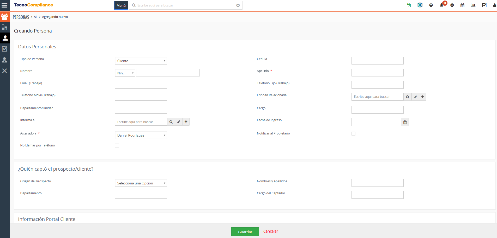The height and width of the screenshot is (238, 497).
Task: Open the user profile icon in the top bar
Action: click(x=494, y=5)
